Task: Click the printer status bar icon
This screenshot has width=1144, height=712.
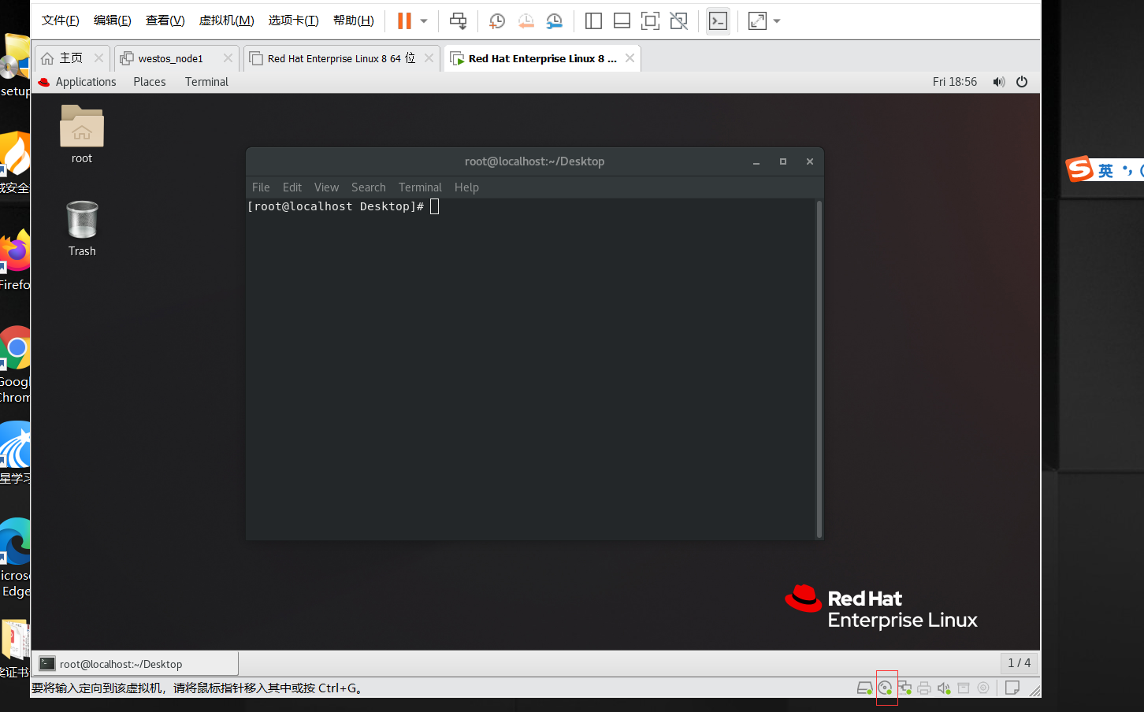Action: [924, 688]
